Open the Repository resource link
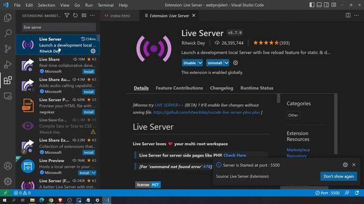 296,156
